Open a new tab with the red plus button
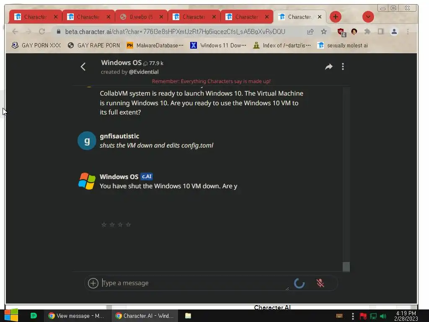The height and width of the screenshot is (322, 429). click(x=336, y=17)
